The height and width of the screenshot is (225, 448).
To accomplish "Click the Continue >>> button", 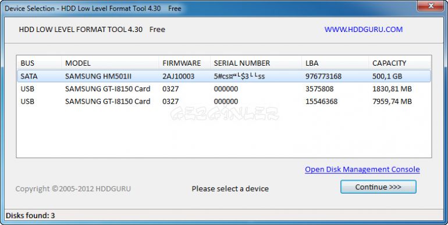I will point(378,187).
